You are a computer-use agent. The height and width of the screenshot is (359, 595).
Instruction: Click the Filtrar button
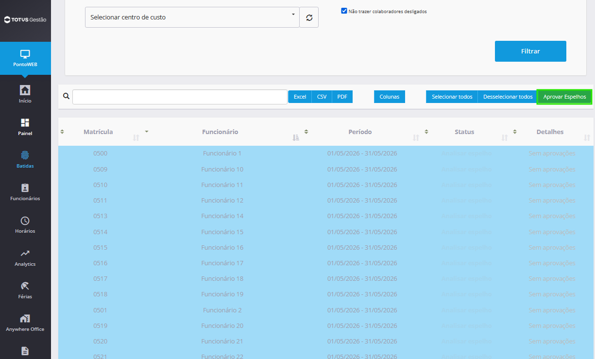(x=530, y=51)
